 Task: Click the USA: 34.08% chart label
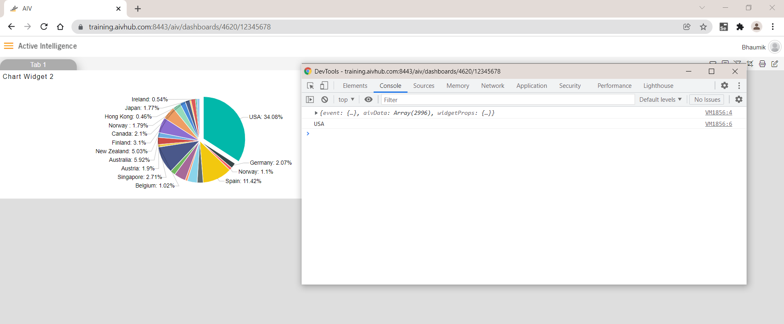pos(266,117)
